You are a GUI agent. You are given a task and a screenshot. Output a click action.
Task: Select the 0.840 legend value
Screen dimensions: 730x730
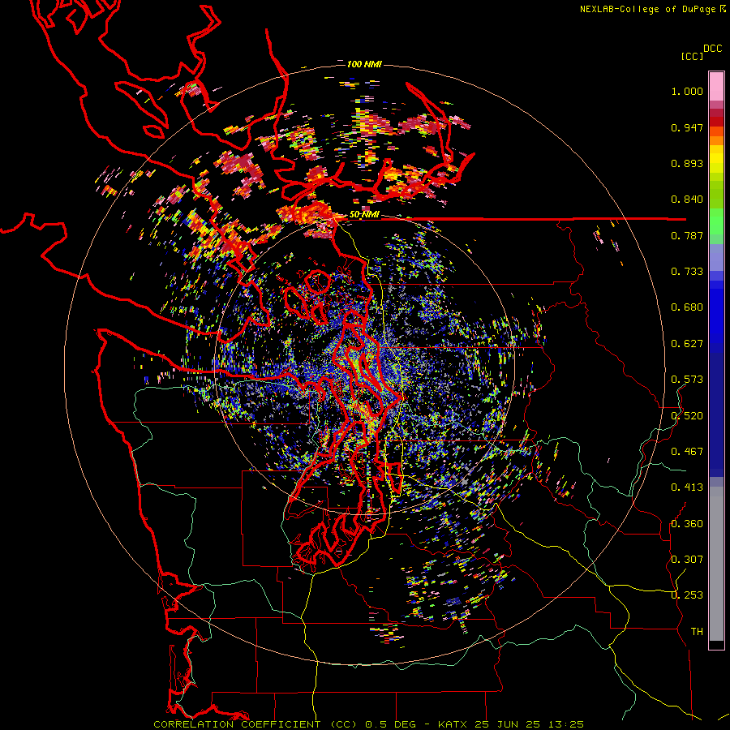(x=687, y=200)
